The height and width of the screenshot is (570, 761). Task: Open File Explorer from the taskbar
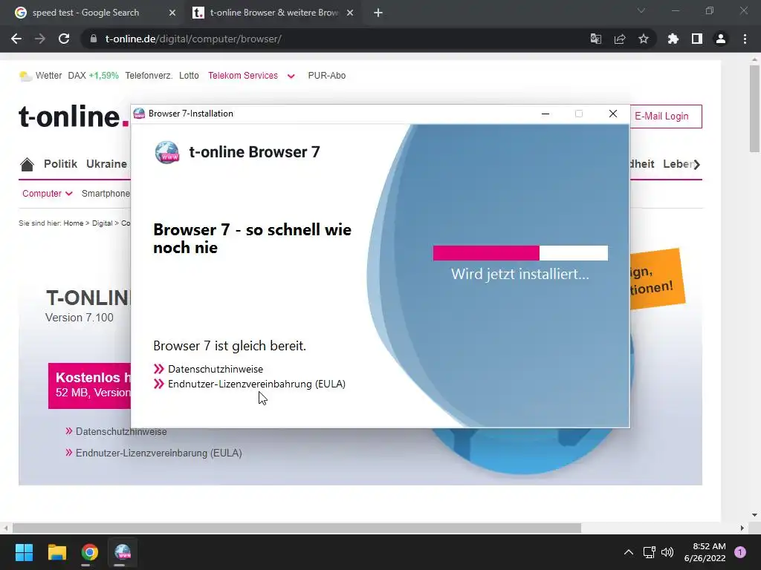point(56,552)
